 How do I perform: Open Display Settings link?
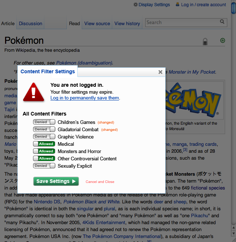pyautogui.click(x=154, y=5)
